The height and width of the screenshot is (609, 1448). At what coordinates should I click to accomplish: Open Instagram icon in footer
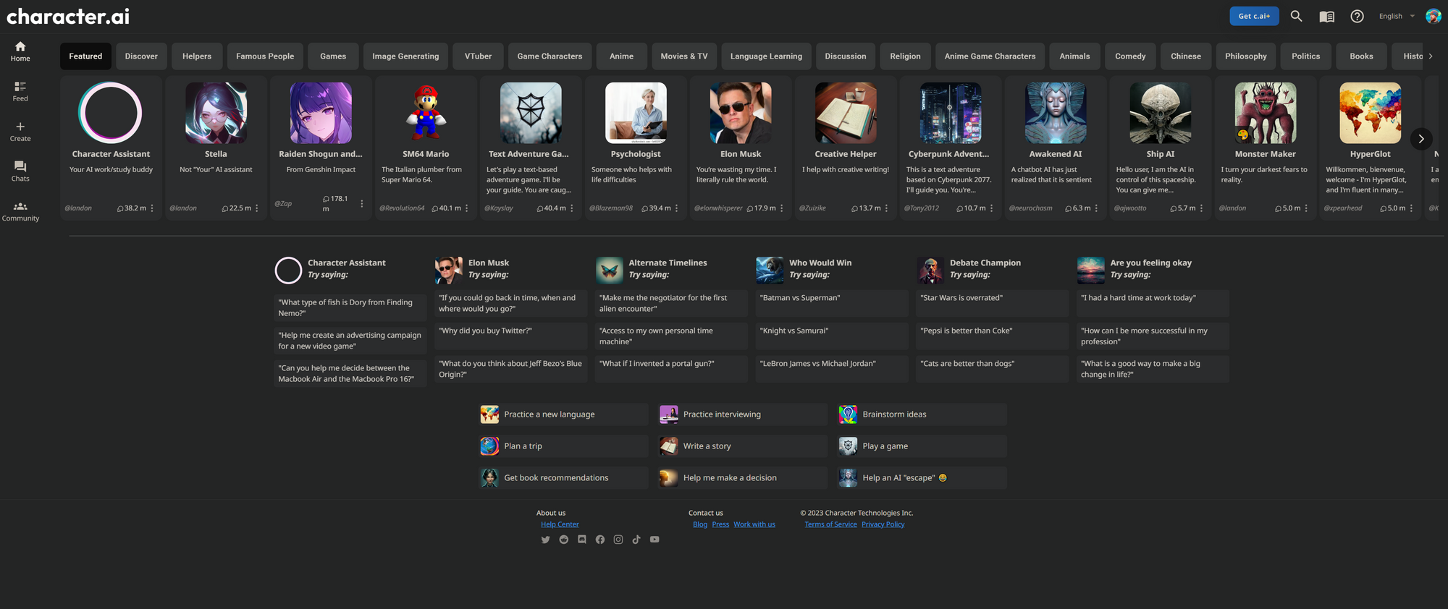pyautogui.click(x=618, y=540)
